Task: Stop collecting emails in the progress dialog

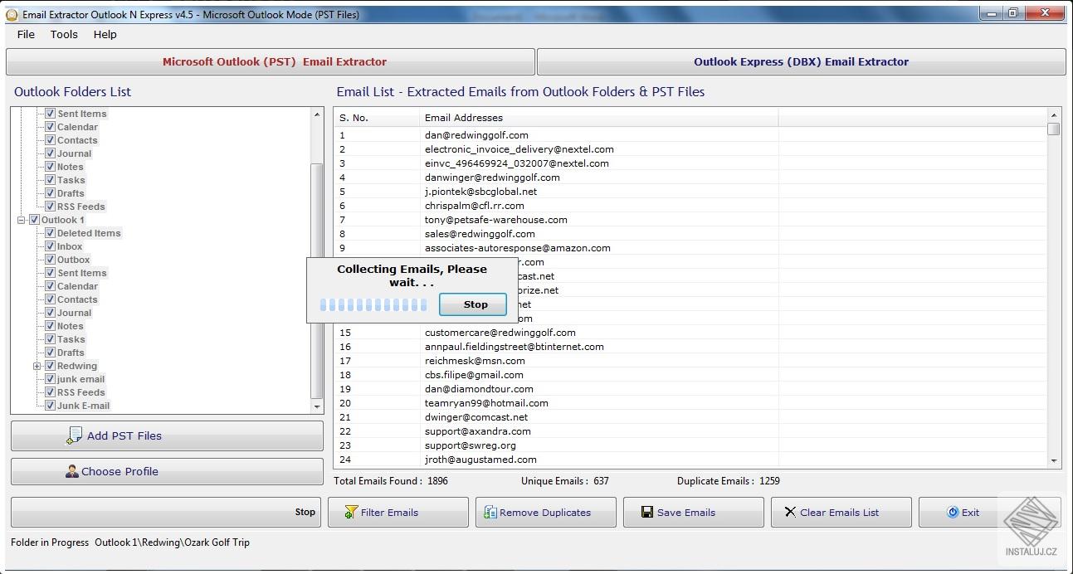Action: [x=474, y=304]
